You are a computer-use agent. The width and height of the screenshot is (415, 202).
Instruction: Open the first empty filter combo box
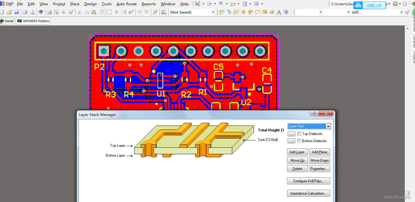(309, 12)
